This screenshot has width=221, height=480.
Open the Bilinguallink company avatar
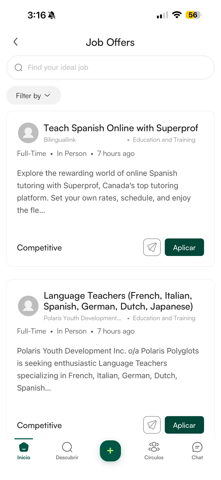pos(28,133)
